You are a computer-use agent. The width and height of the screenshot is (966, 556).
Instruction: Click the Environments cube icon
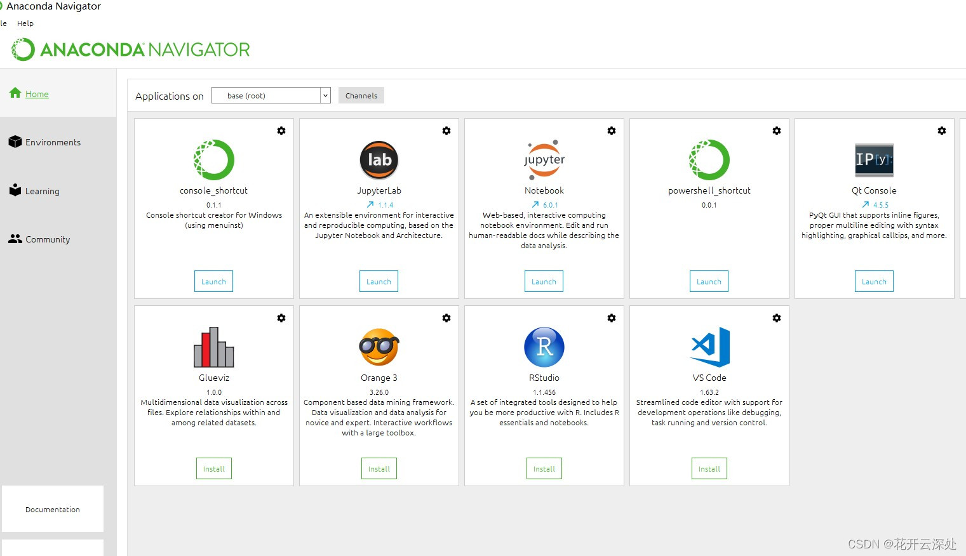click(x=15, y=142)
